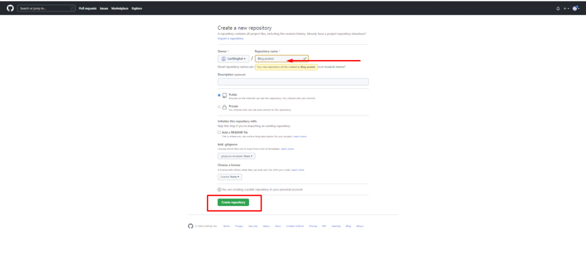The image size is (586, 266).
Task: Open the notifications bell icon
Action: point(559,8)
